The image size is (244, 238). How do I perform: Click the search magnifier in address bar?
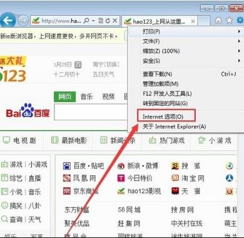pyautogui.click(x=86, y=21)
